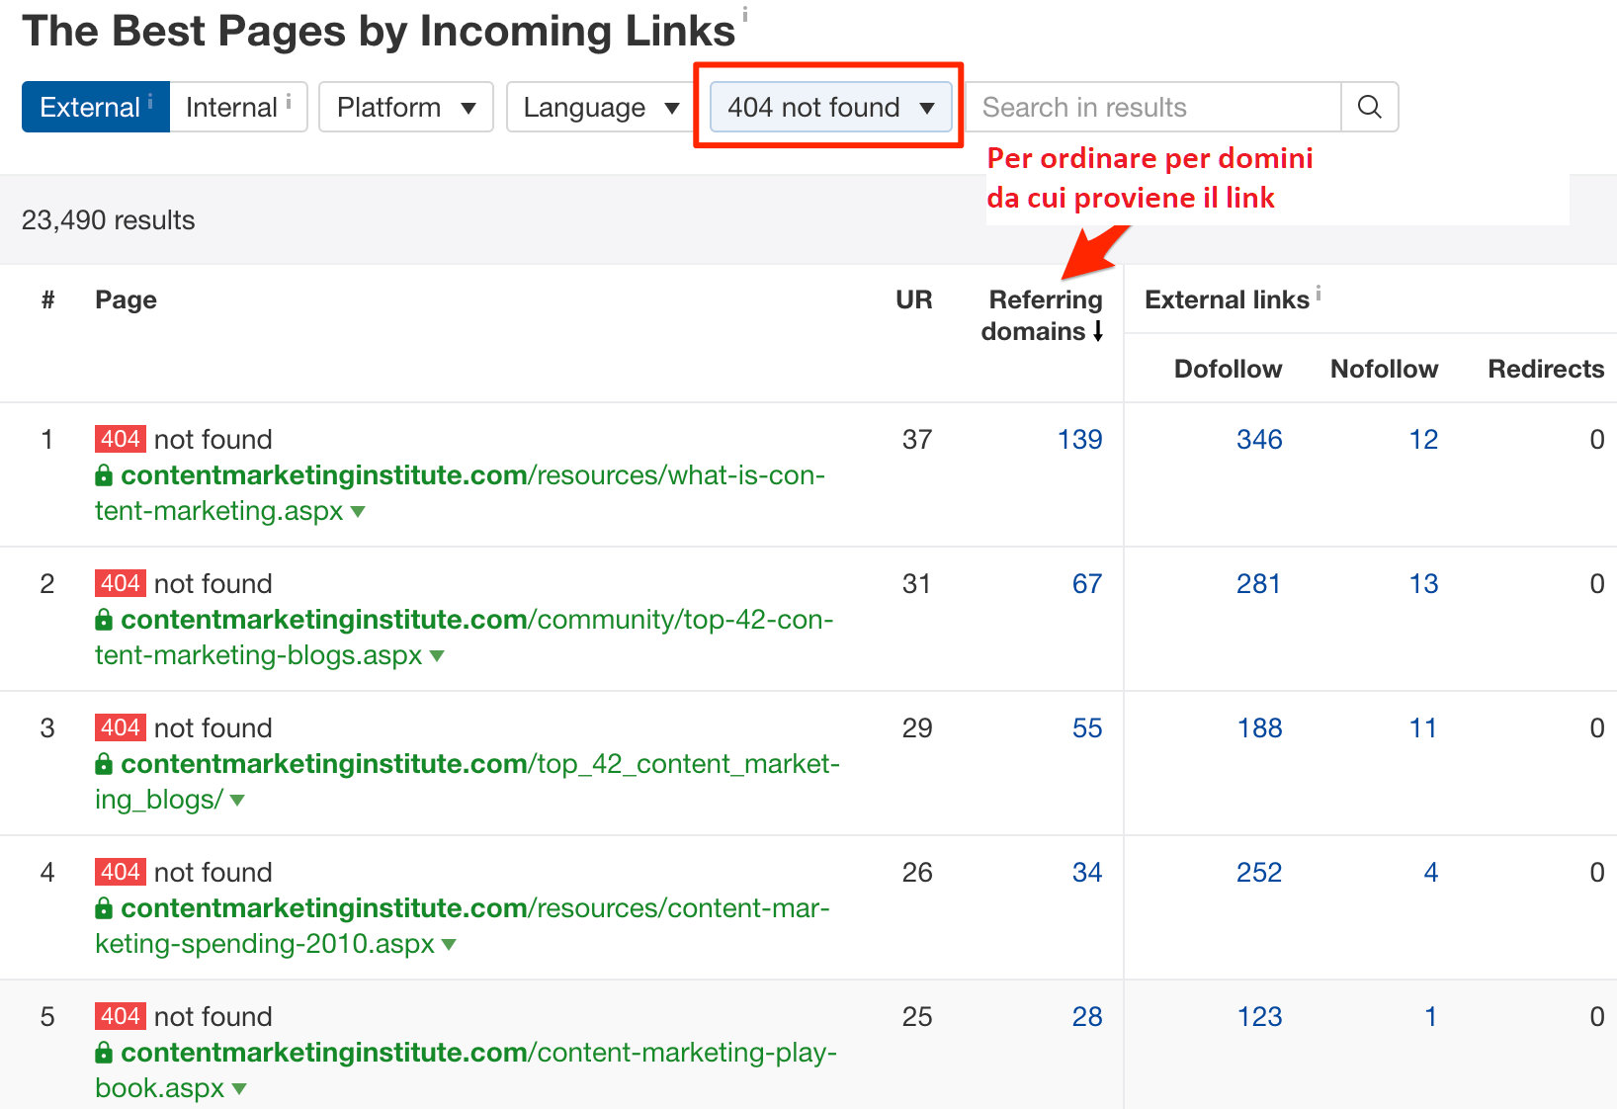
Task: Click UR value 25 in row 5
Action: tap(917, 1017)
